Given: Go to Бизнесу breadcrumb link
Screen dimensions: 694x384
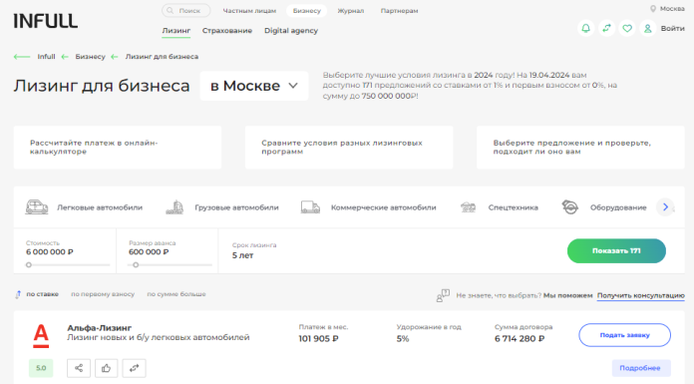Looking at the screenshot, I should point(91,57).
